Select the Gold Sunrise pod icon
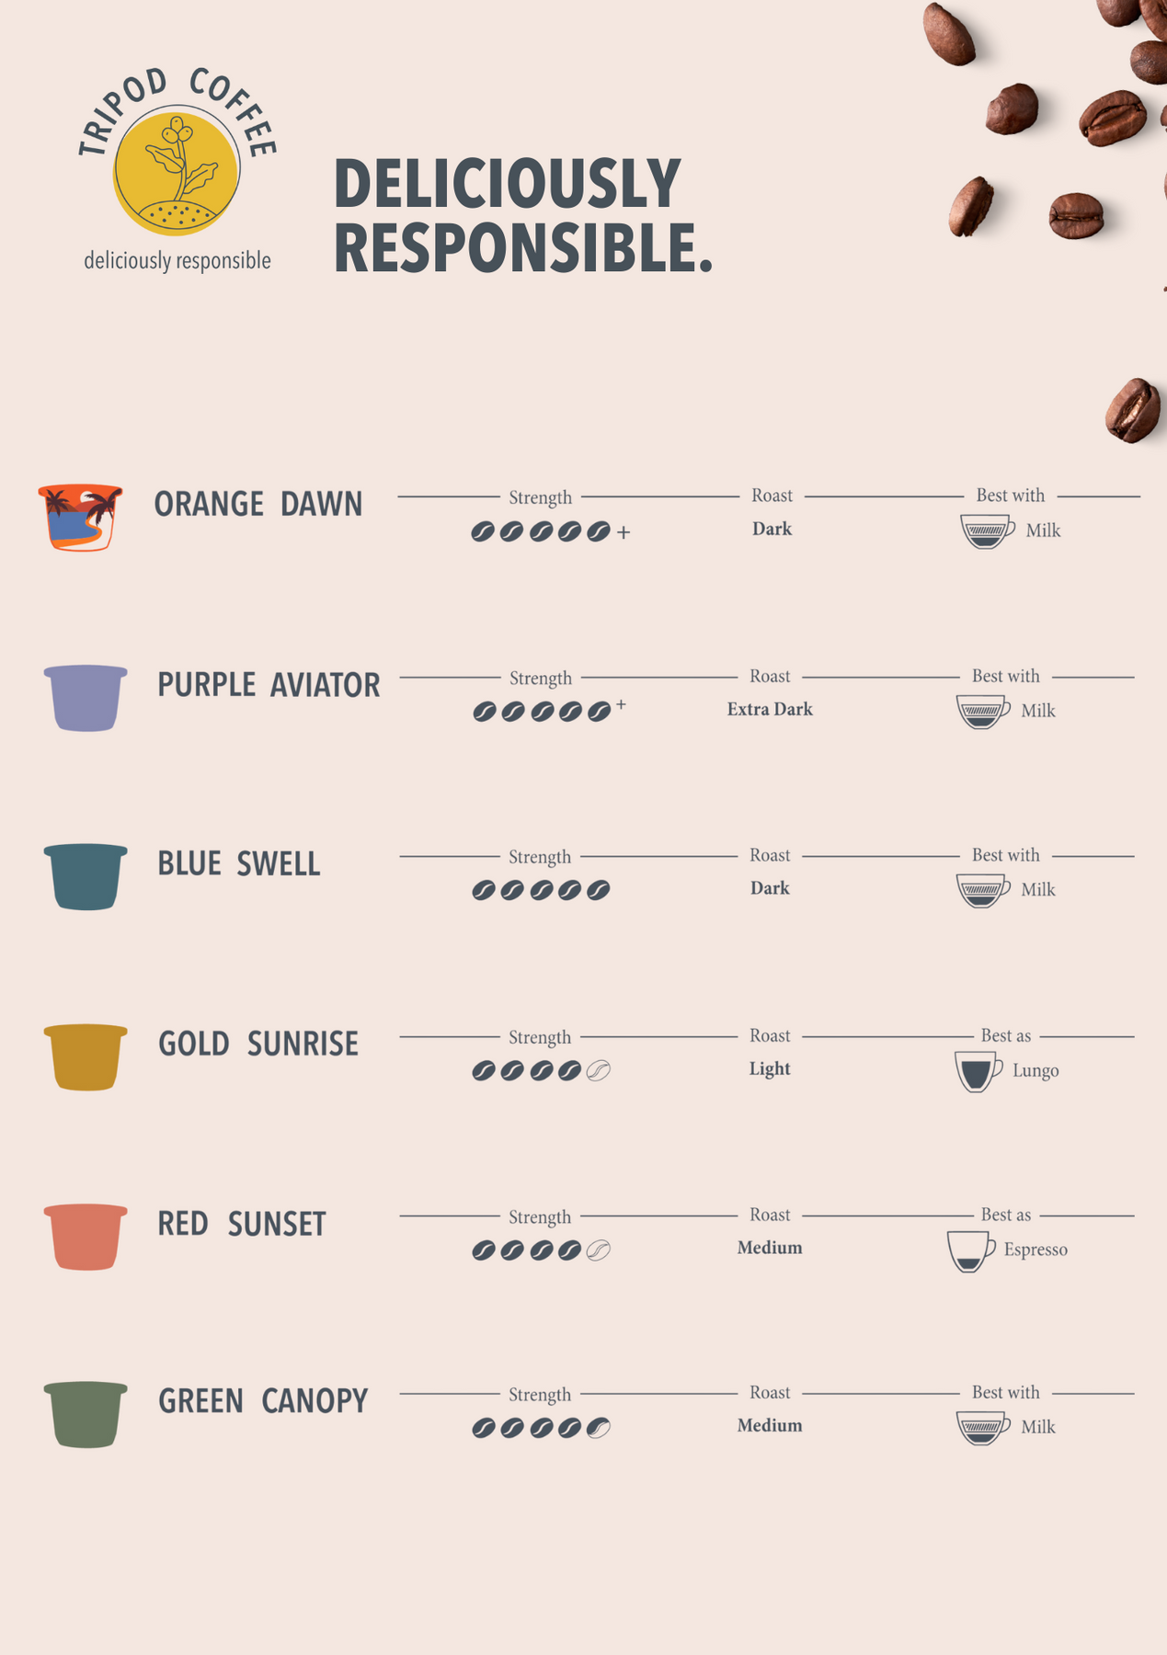 click(86, 1057)
